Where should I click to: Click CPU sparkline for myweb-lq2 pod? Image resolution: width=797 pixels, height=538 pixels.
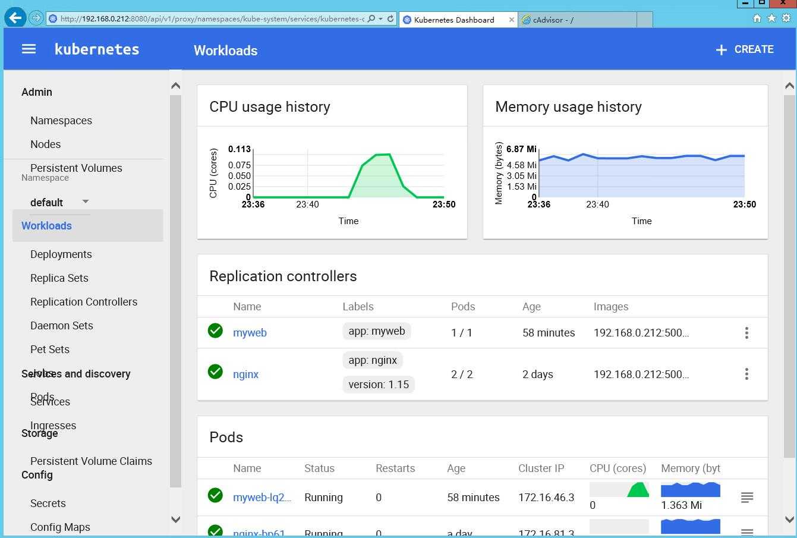point(619,489)
